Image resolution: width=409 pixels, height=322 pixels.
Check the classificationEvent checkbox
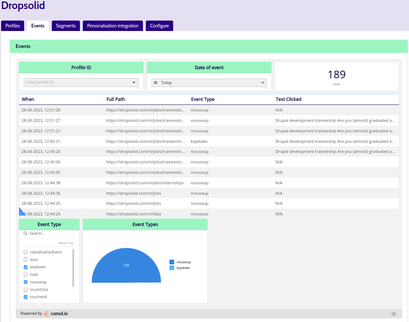point(26,252)
